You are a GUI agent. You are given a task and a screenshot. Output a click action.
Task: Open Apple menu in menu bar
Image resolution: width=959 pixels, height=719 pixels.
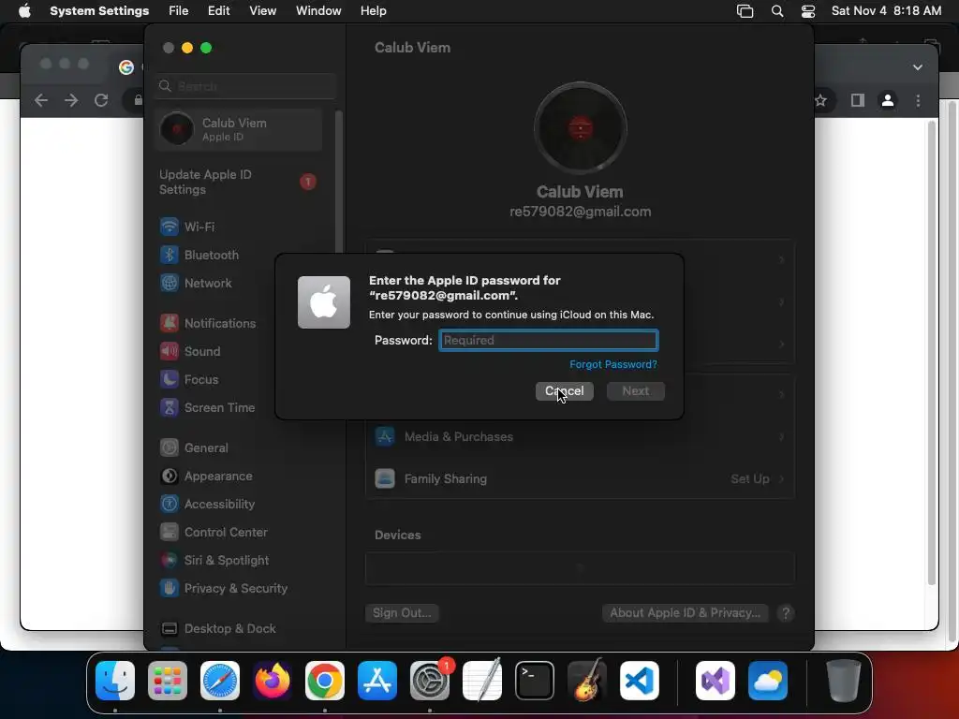24,11
